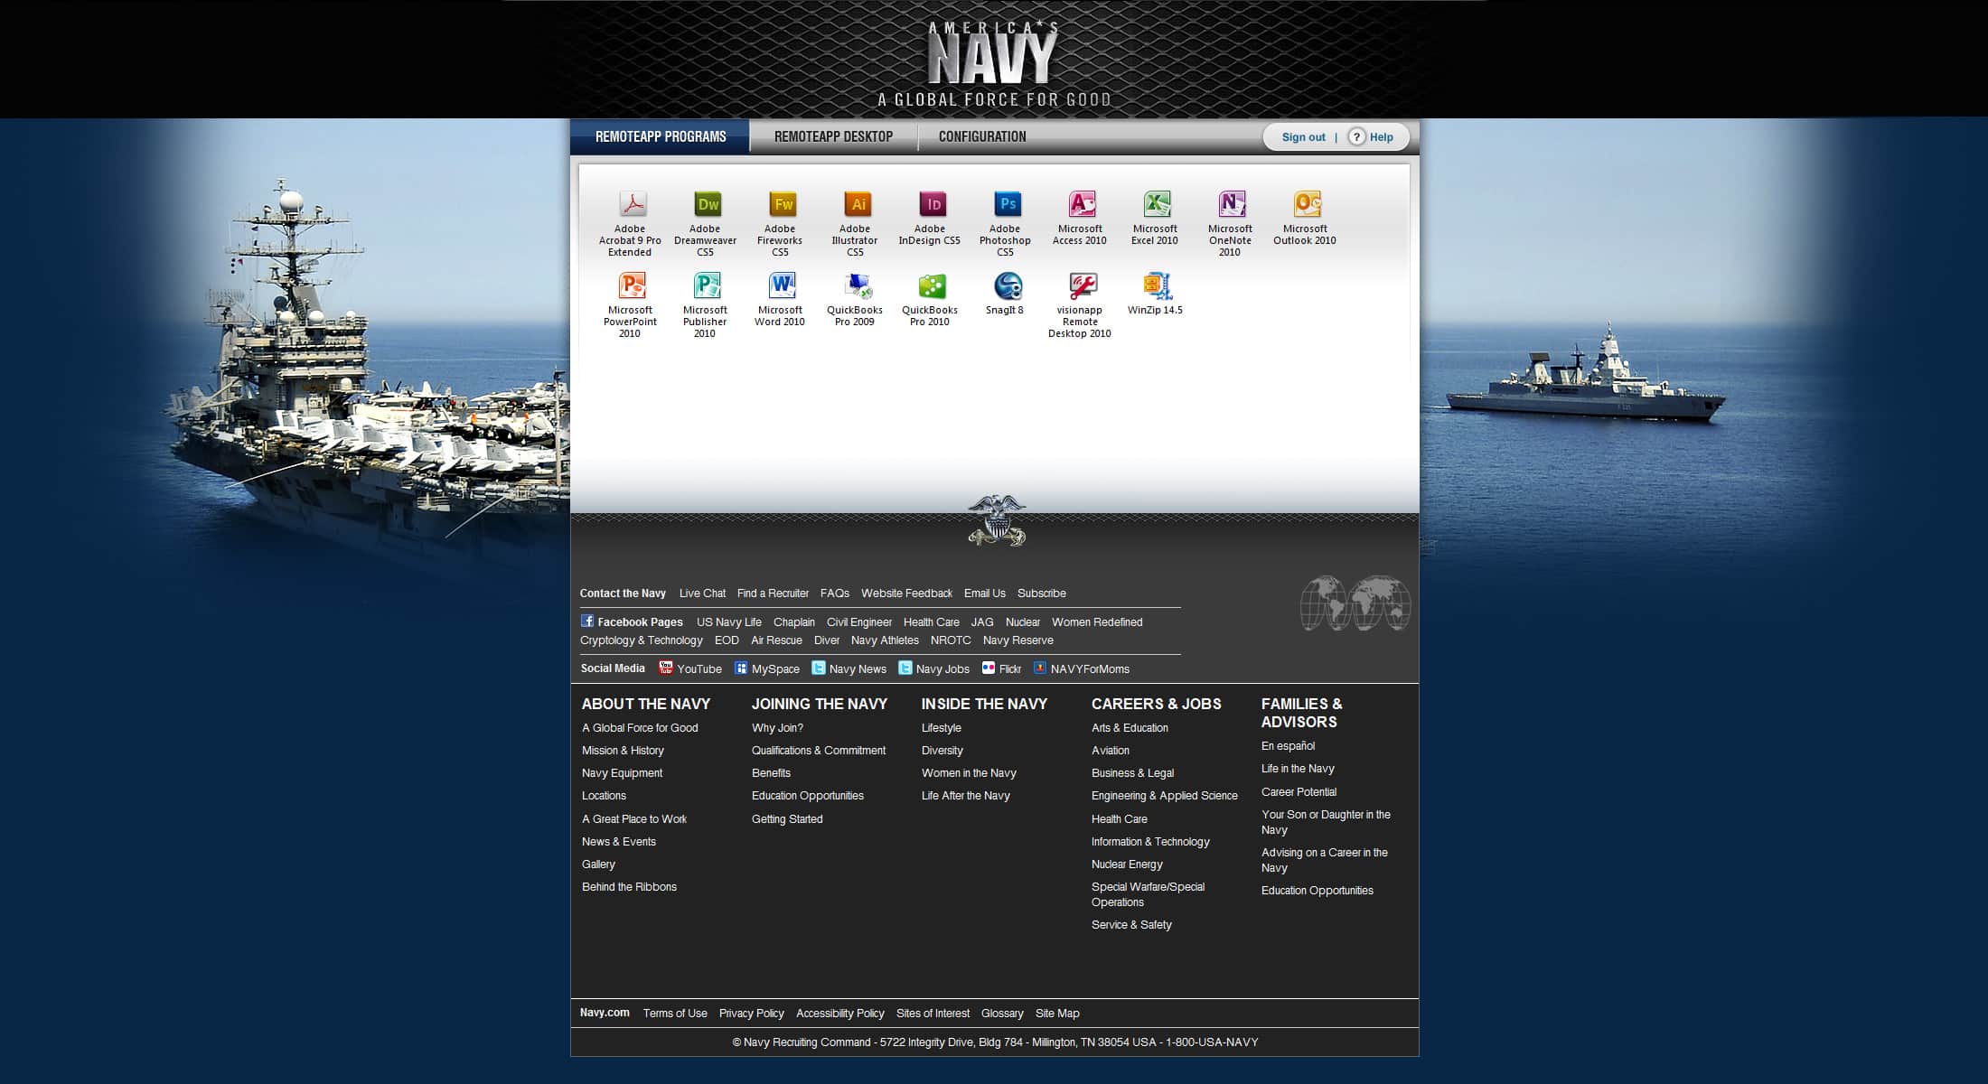Click En español link

click(1288, 746)
